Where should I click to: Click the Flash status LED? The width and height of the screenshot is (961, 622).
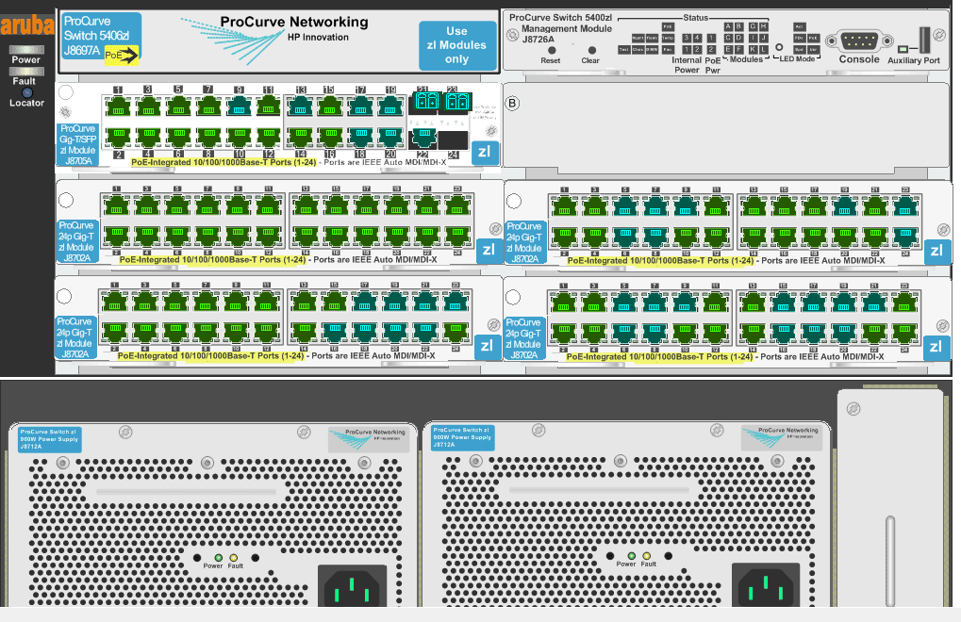(652, 38)
